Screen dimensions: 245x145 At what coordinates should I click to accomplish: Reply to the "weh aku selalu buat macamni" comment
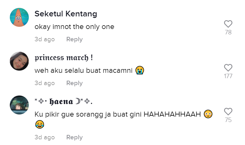[74, 83]
